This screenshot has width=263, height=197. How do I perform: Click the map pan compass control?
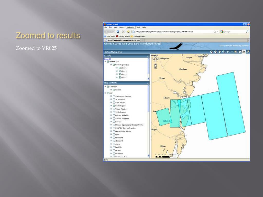tap(155, 59)
